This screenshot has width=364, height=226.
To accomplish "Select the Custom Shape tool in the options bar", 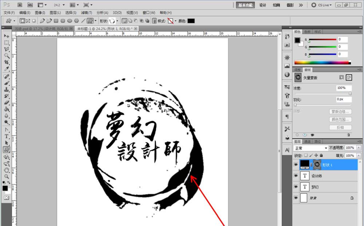I will point(90,21).
